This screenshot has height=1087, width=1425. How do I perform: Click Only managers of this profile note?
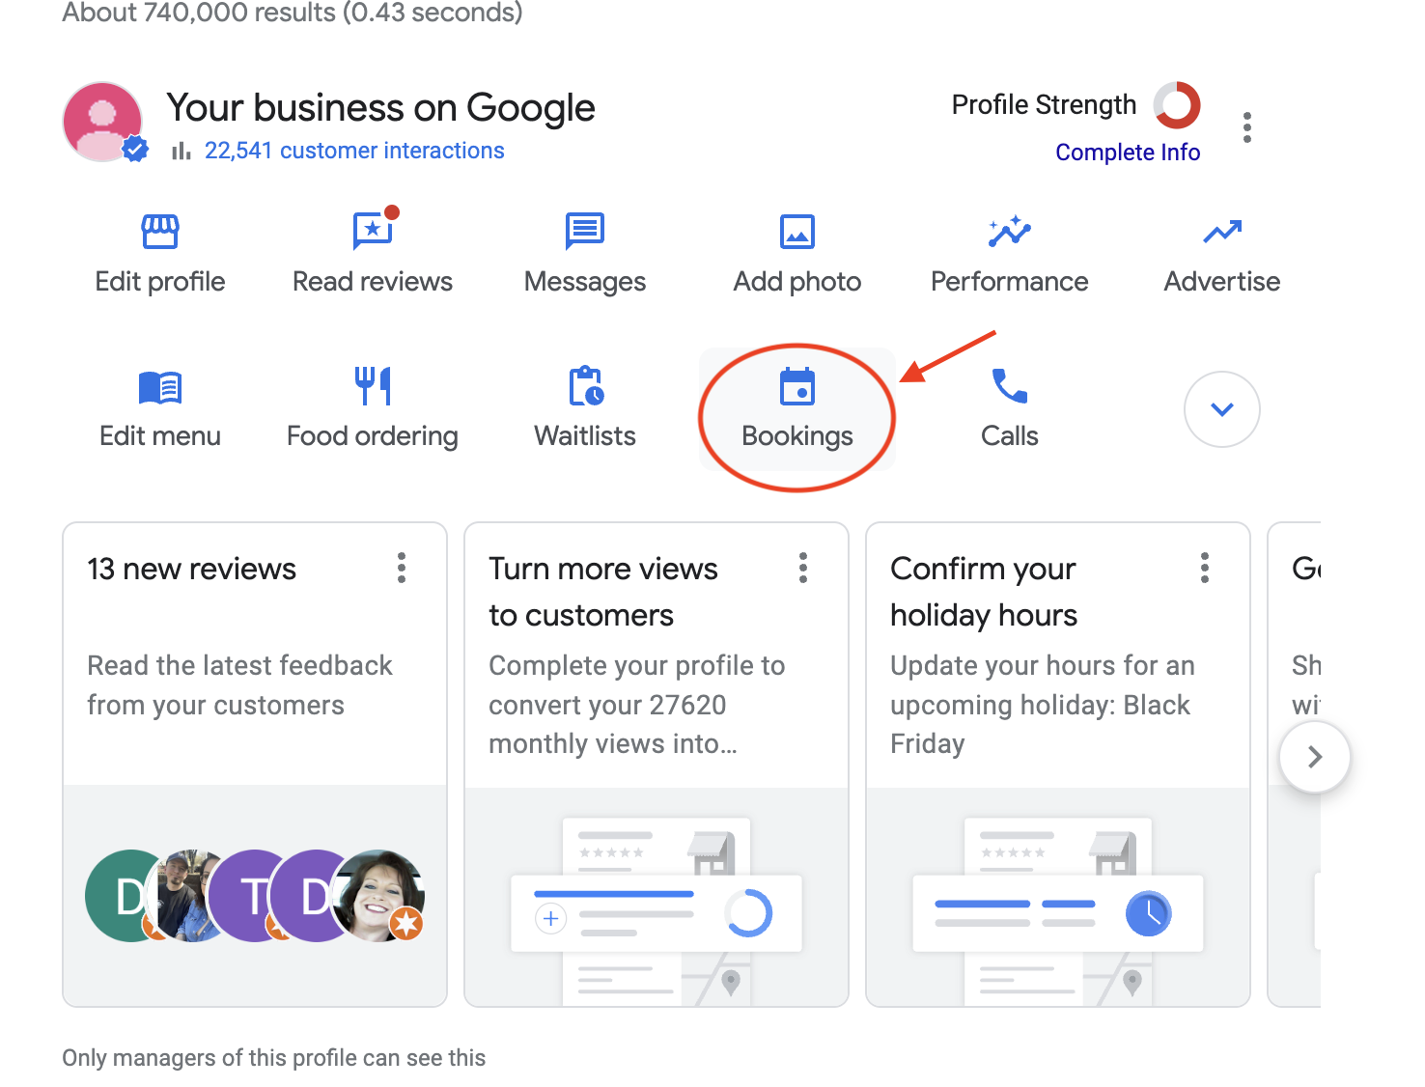[274, 1058]
